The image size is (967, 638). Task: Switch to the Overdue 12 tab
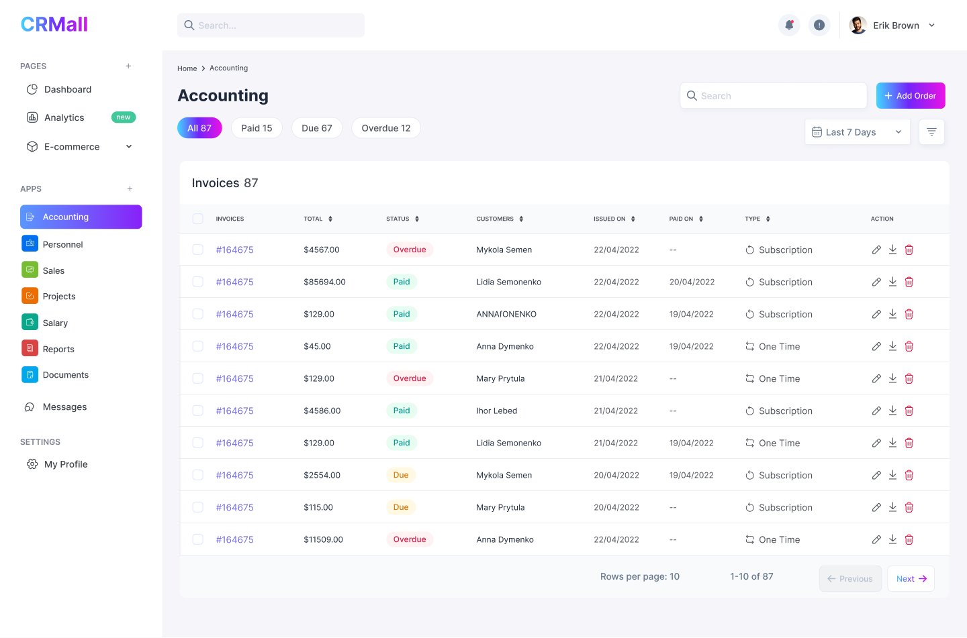[385, 128]
